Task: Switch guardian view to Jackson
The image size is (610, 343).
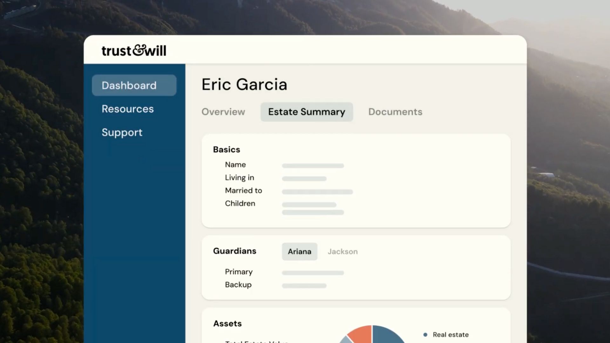Action: coord(342,252)
